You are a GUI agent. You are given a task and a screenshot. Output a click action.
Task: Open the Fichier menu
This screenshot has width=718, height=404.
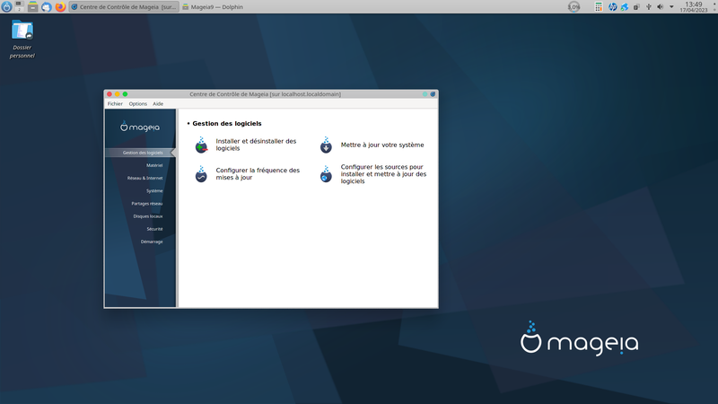(115, 104)
